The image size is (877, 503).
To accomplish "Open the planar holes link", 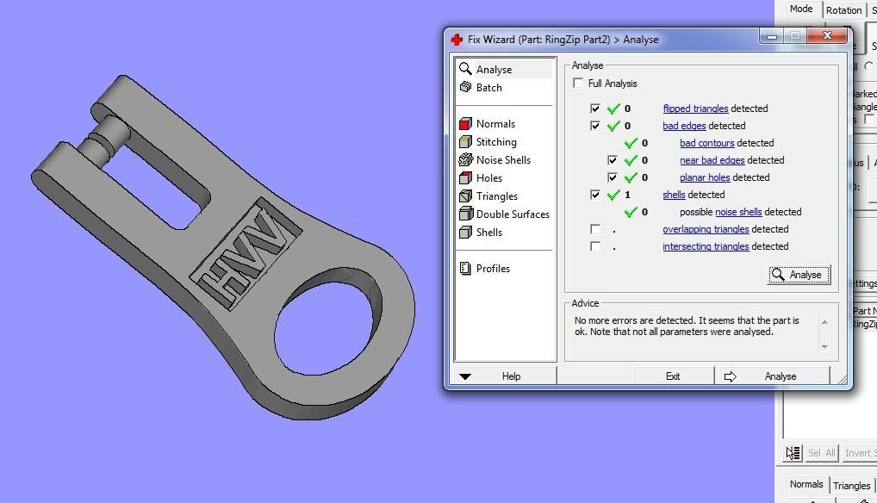I will point(705,177).
